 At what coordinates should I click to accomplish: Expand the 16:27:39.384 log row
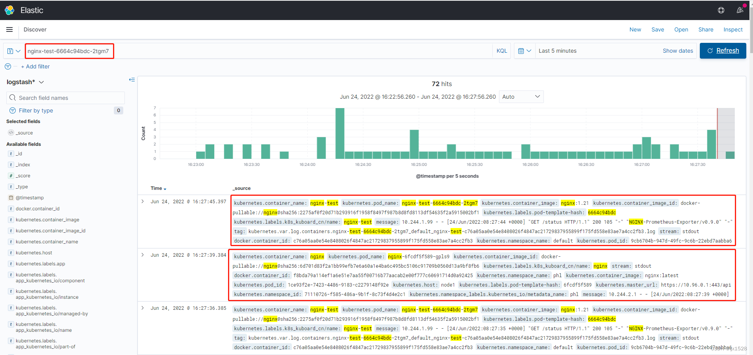143,255
